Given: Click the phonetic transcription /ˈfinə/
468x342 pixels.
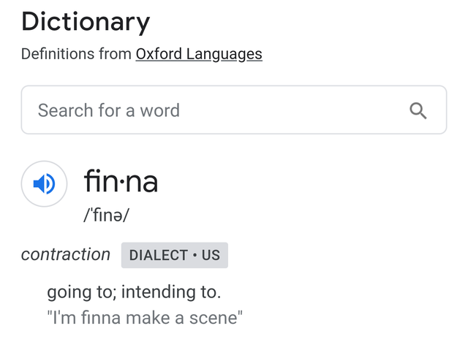Looking at the screenshot, I should point(106,215).
